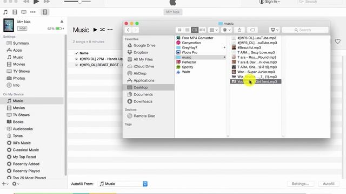Select T ARA _ Sexy Love.mp3 file
The height and width of the screenshot is (194, 346).
256,52
